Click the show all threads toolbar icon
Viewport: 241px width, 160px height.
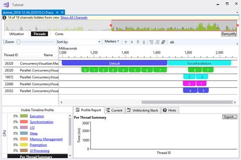[x=163, y=42]
